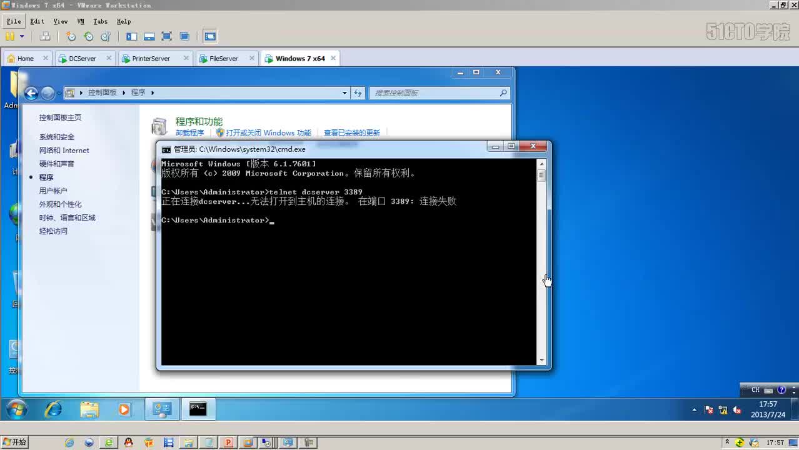Screen dimensions: 799x450
Task: Open the VMware Edit menu
Action: [37, 21]
